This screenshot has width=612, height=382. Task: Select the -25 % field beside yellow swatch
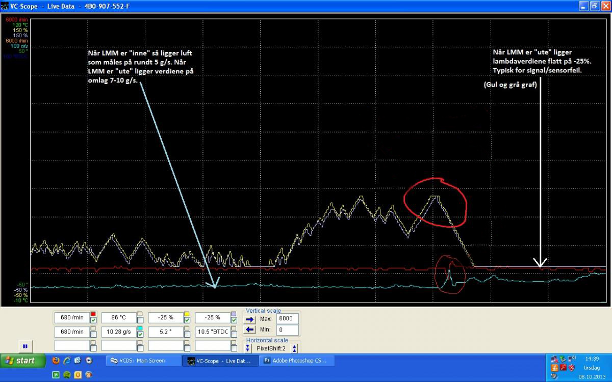coord(166,317)
